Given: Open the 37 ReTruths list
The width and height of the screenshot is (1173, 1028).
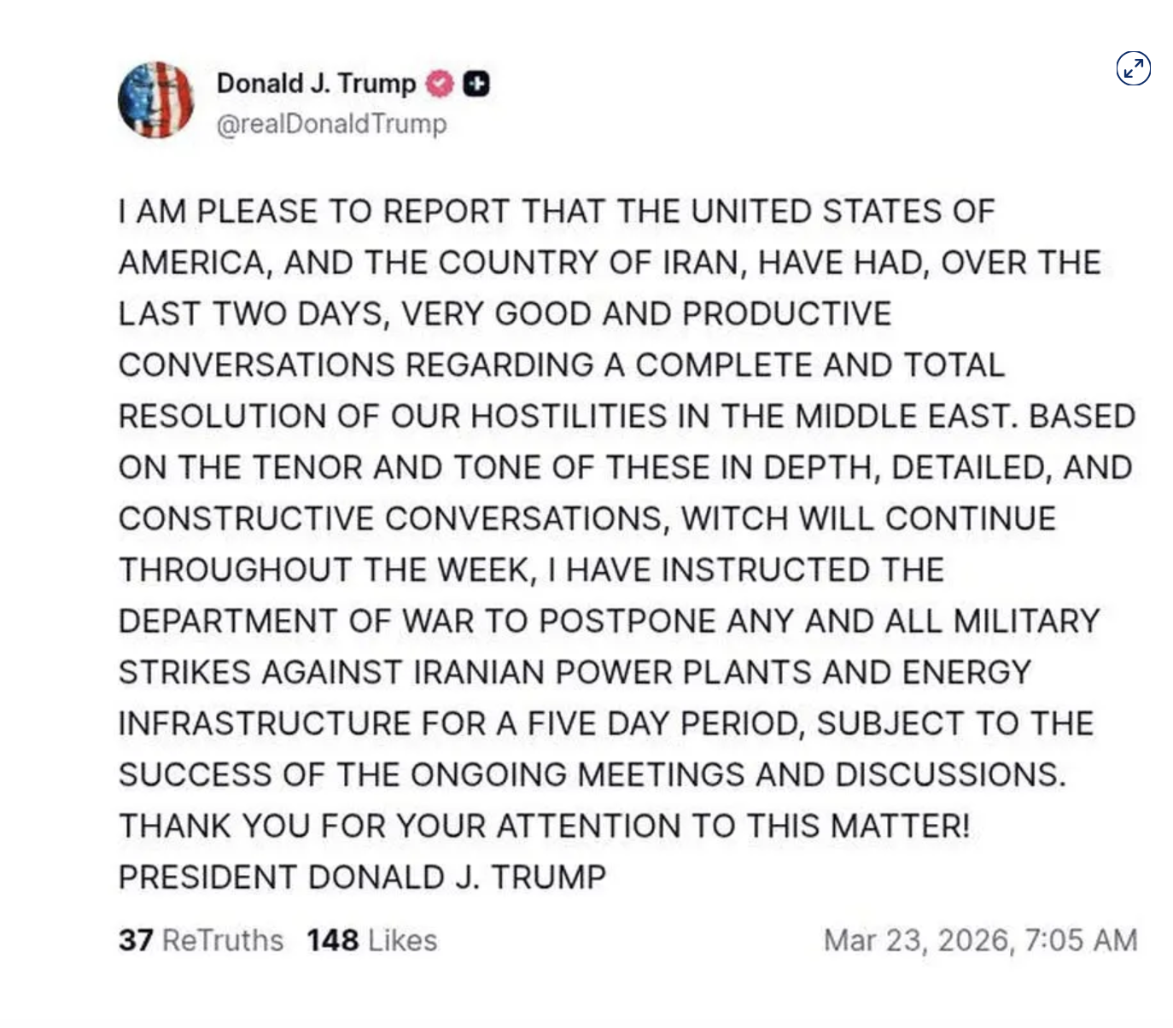Looking at the screenshot, I should 201,940.
